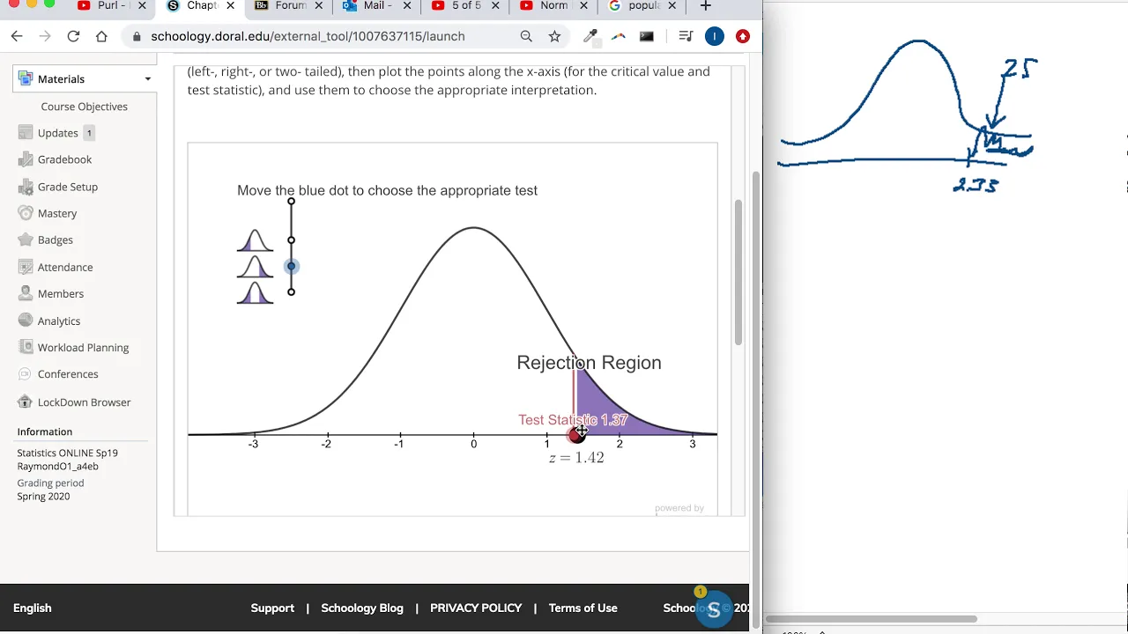Viewport: 1128px width, 634px height.
Task: Open the Course Objectives link
Action: (84, 107)
